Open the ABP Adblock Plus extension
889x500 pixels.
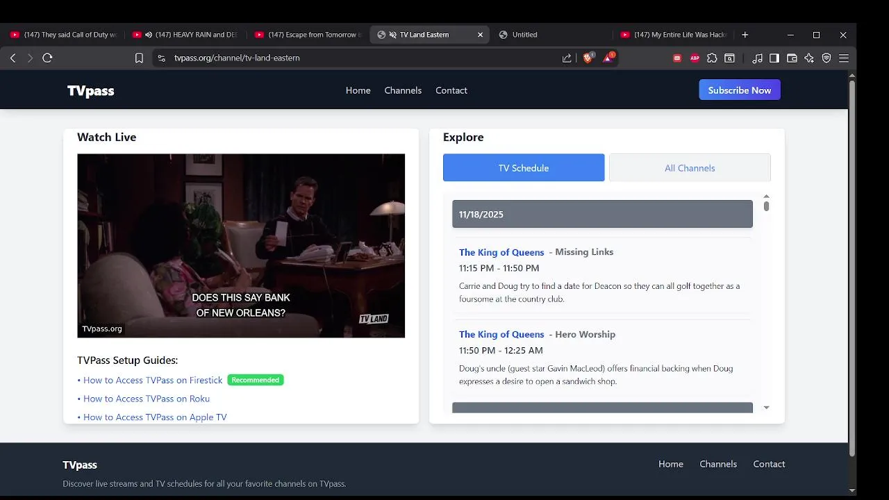click(x=695, y=58)
